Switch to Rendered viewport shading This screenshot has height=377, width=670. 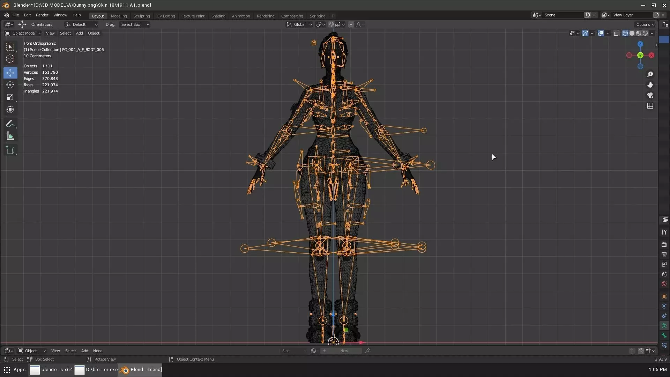point(645,33)
